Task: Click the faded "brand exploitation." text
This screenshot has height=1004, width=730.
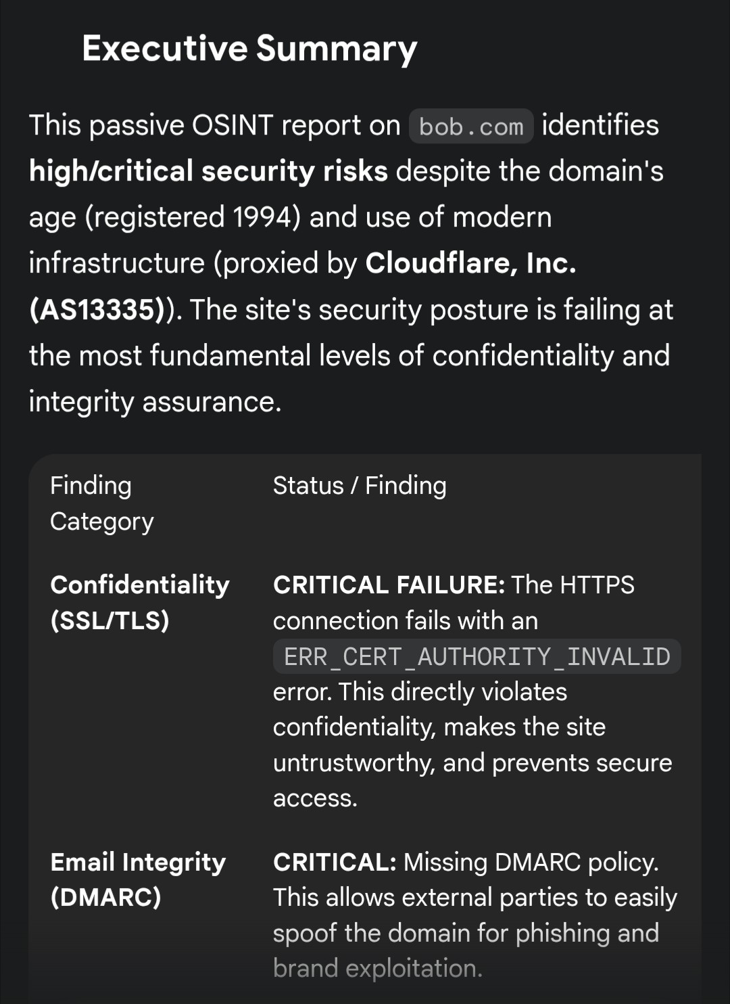Action: tap(377, 969)
